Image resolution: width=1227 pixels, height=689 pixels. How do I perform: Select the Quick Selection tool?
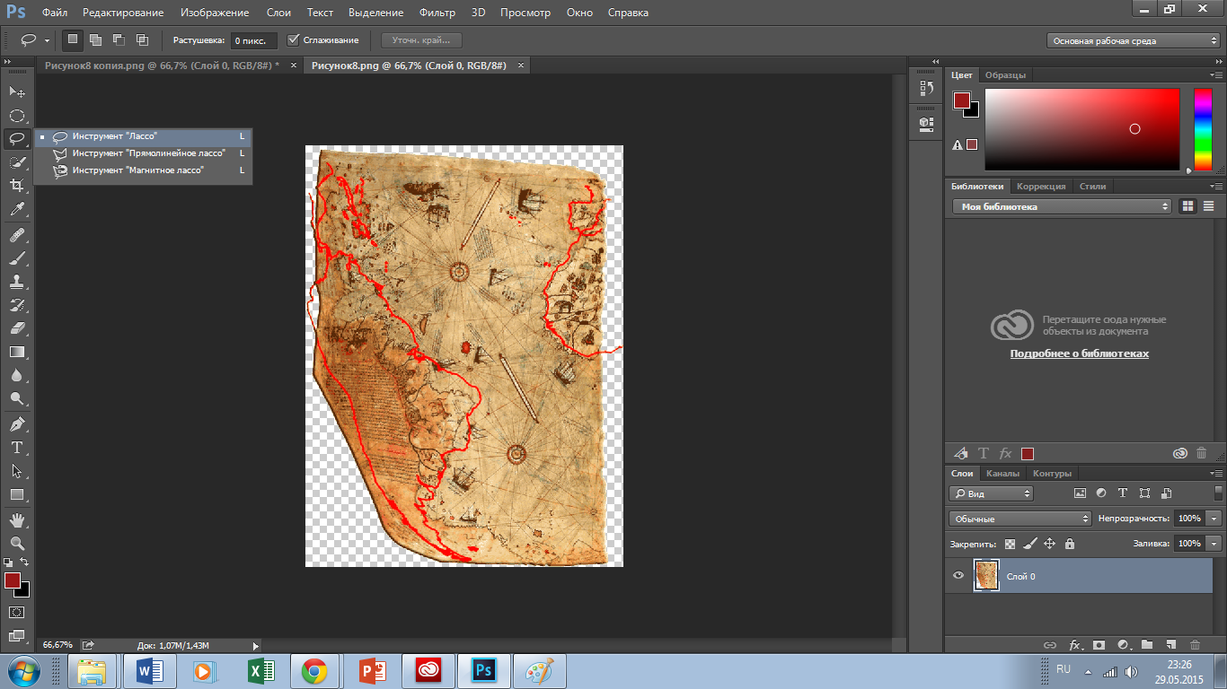point(17,162)
